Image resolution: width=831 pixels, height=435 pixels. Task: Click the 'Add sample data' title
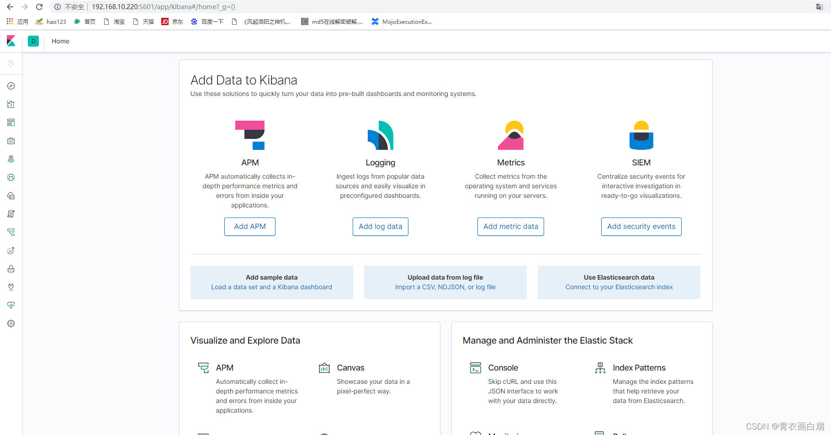(272, 277)
